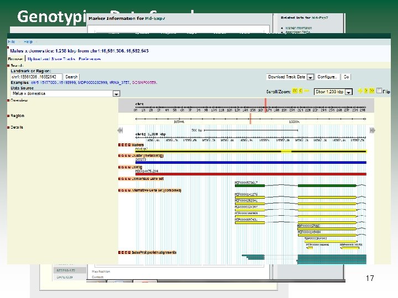Click the Search button
Image resolution: width=398 pixels, height=298 pixels.
(x=71, y=77)
